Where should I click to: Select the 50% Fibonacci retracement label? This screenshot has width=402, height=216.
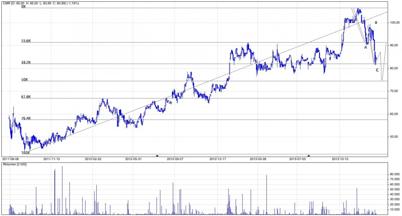24,79
